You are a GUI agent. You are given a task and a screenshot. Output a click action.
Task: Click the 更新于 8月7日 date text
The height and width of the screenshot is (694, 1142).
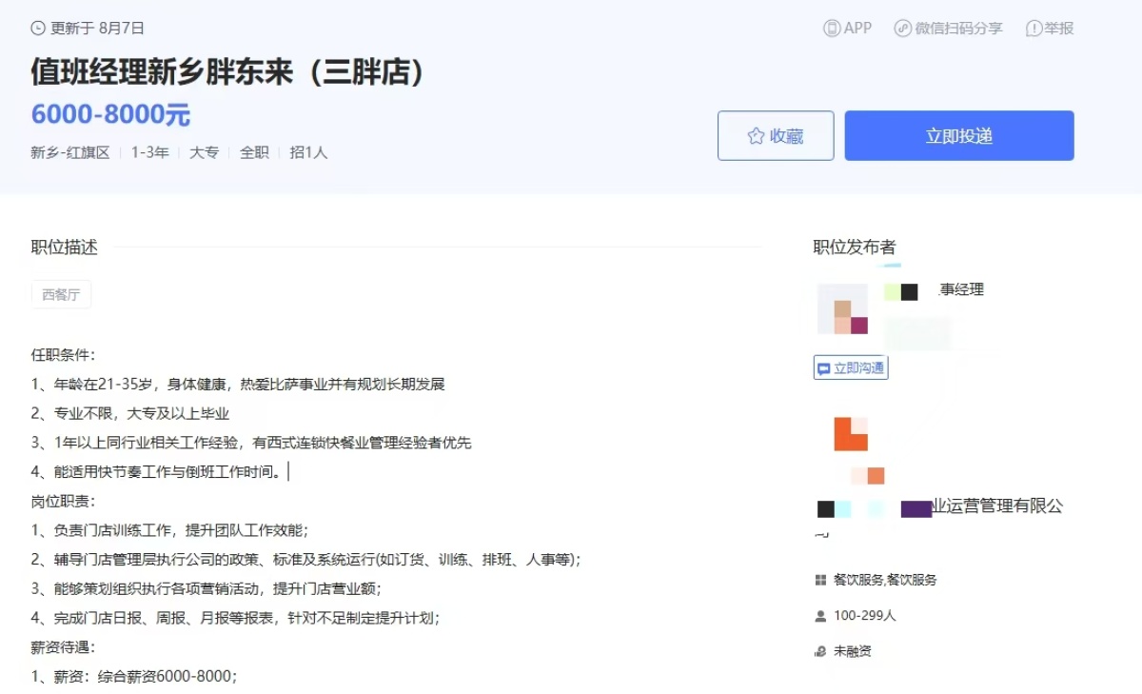[x=97, y=29]
